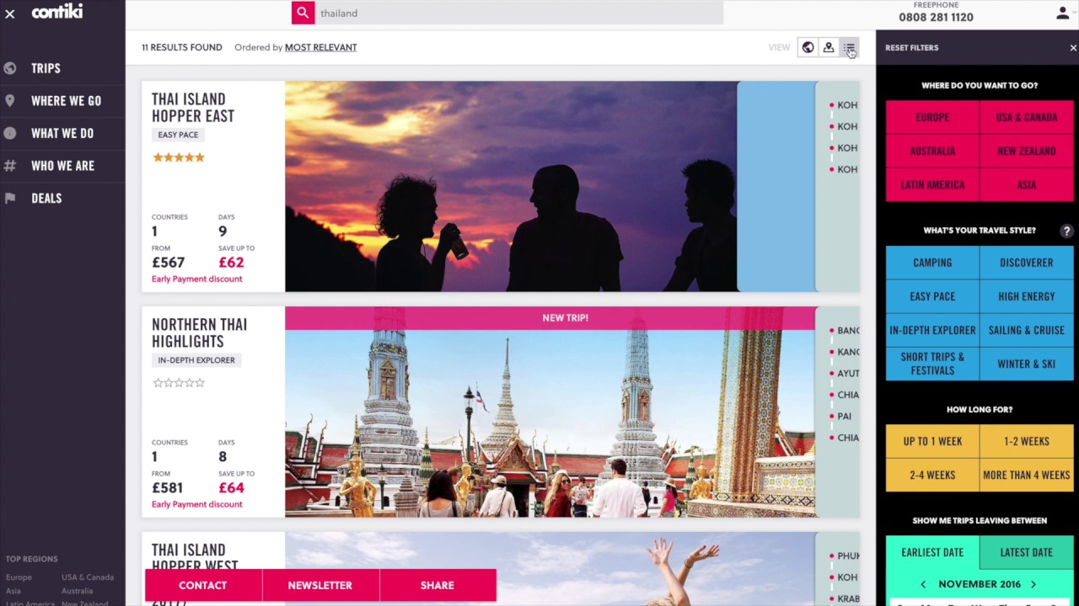Reset all filters
1079x606 pixels.
click(911, 48)
